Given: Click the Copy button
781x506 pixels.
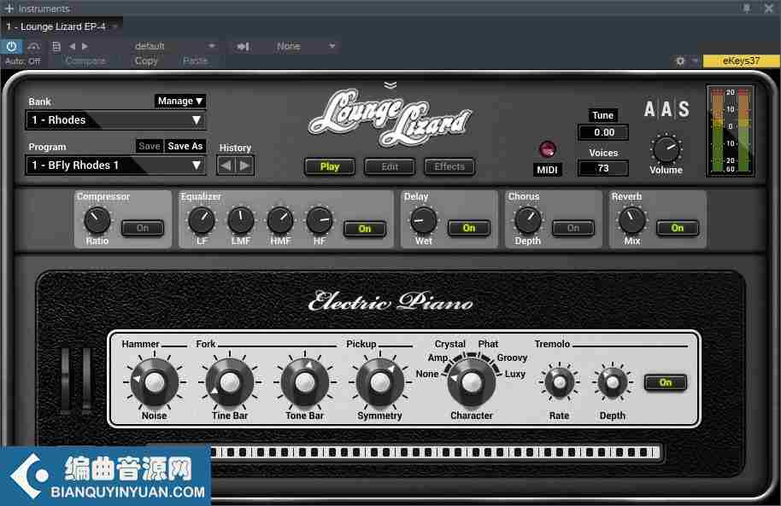Looking at the screenshot, I should point(146,61).
